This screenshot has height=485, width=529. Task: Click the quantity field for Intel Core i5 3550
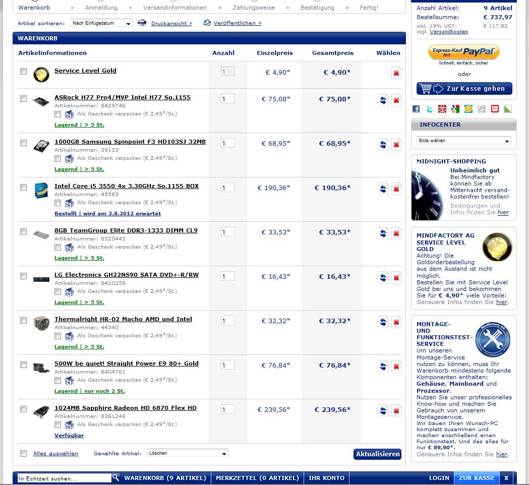[x=228, y=188]
